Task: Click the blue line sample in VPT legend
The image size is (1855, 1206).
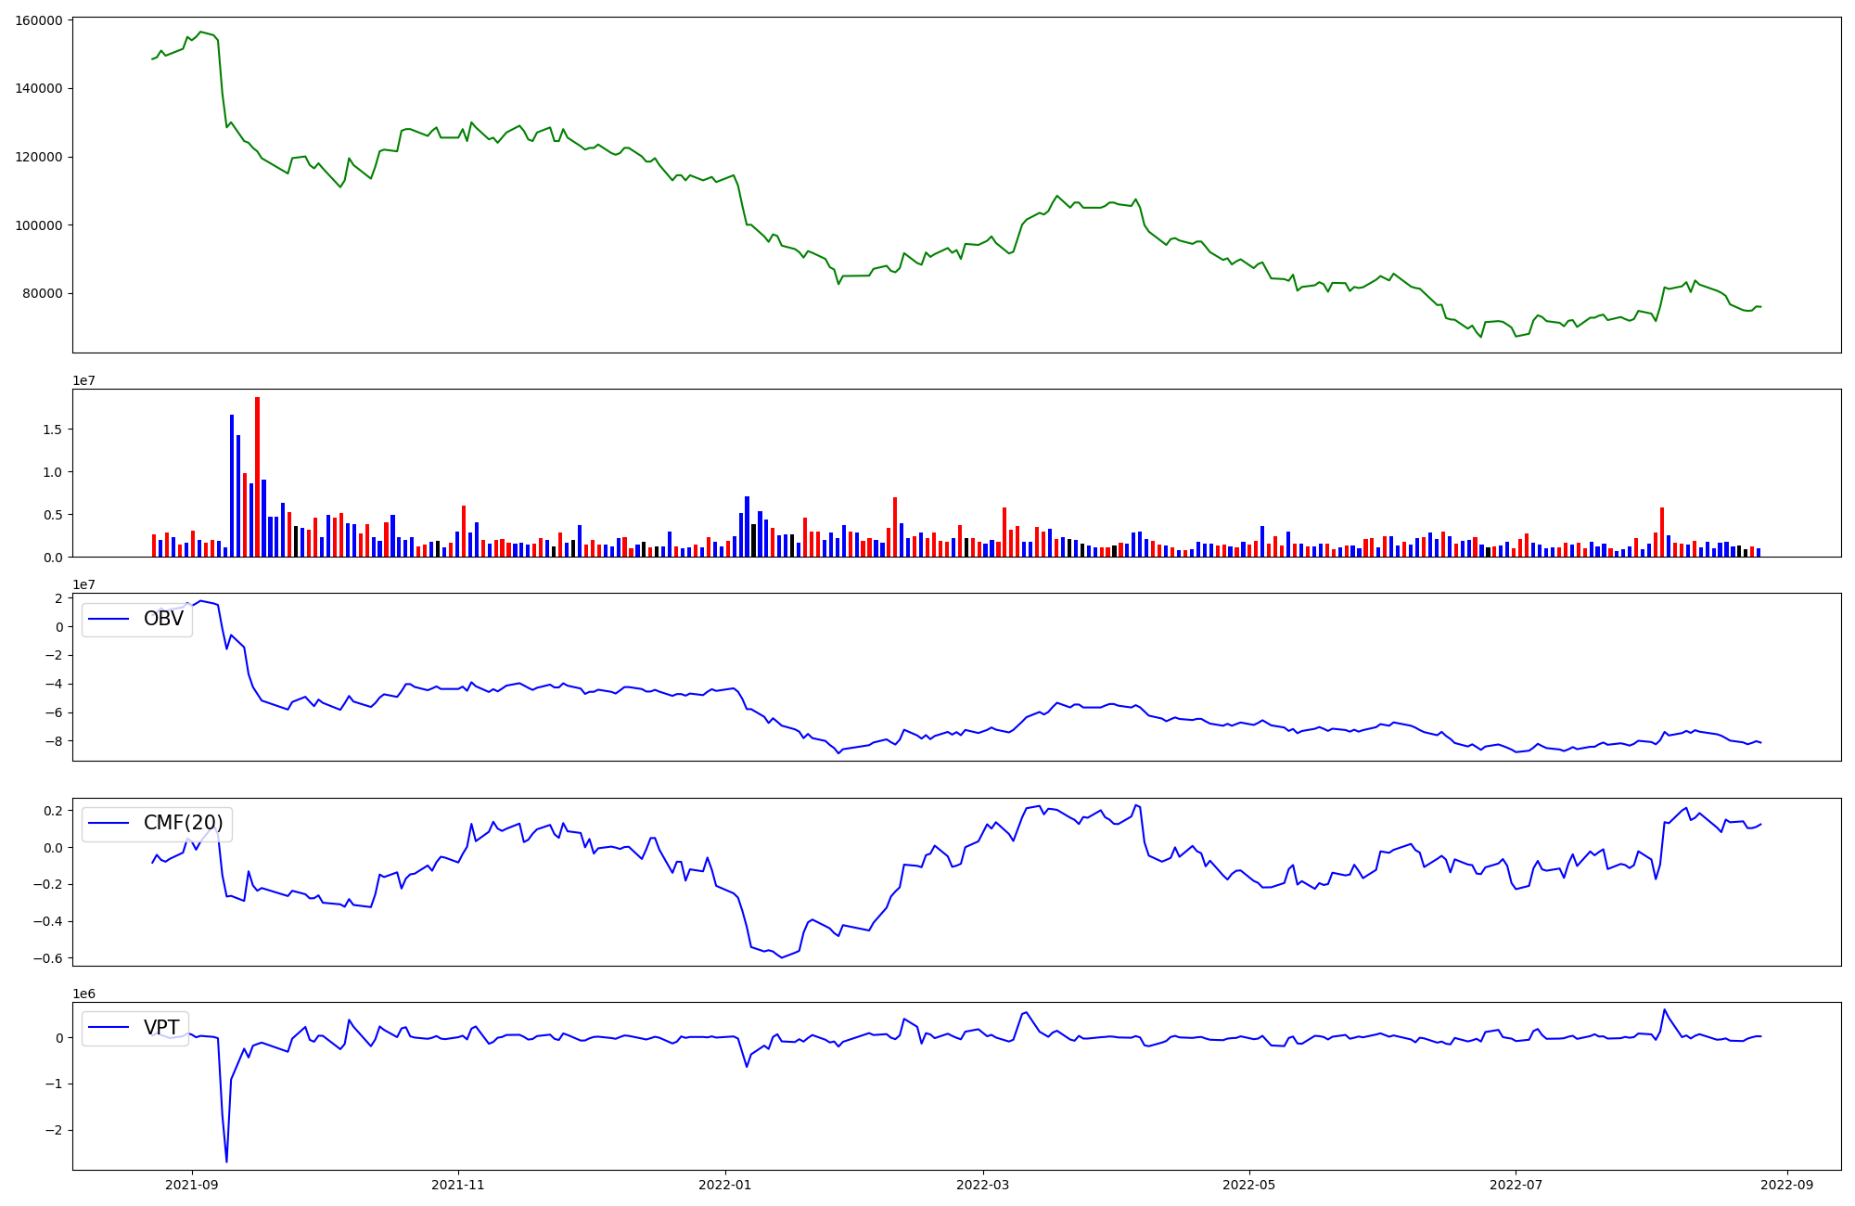Action: tap(109, 1027)
